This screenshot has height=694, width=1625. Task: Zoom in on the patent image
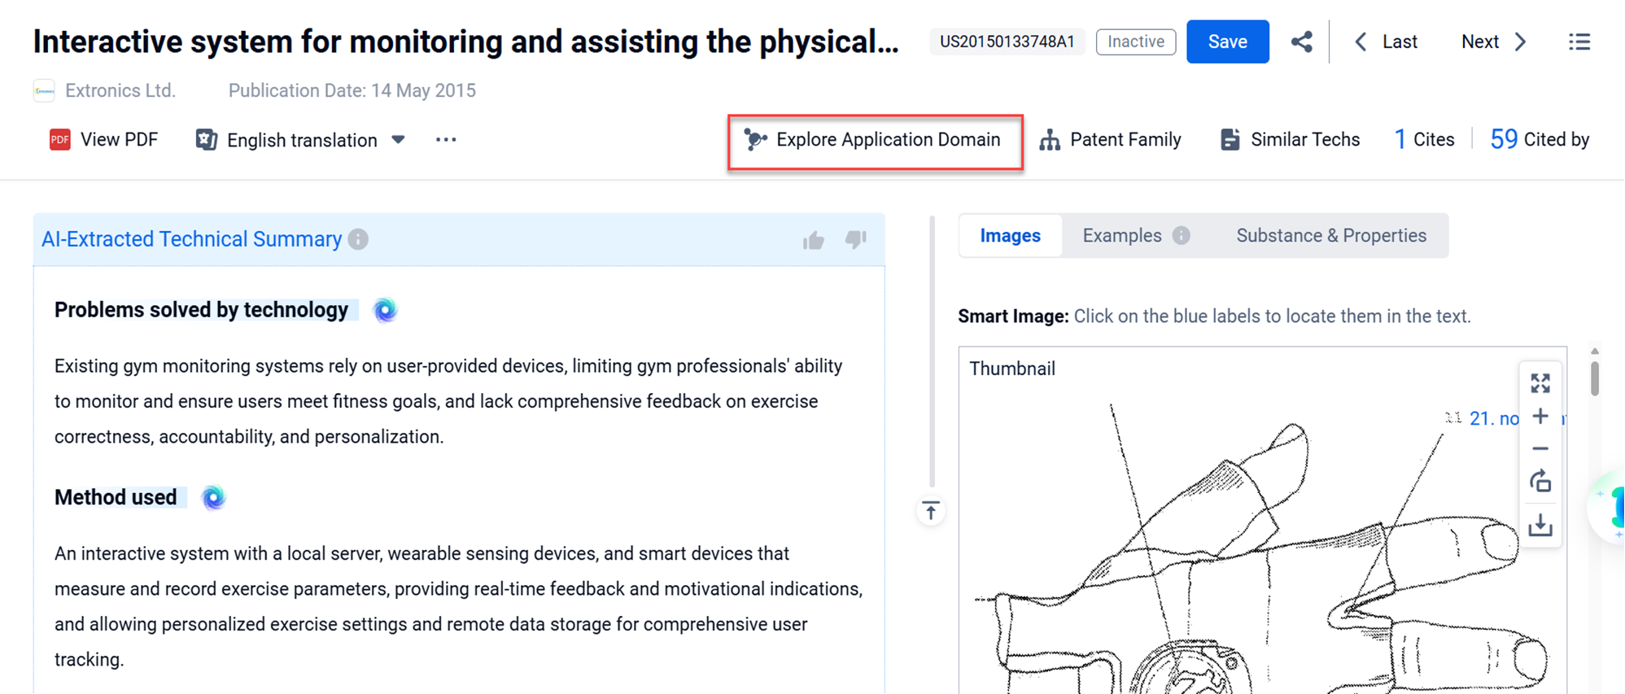[1540, 417]
